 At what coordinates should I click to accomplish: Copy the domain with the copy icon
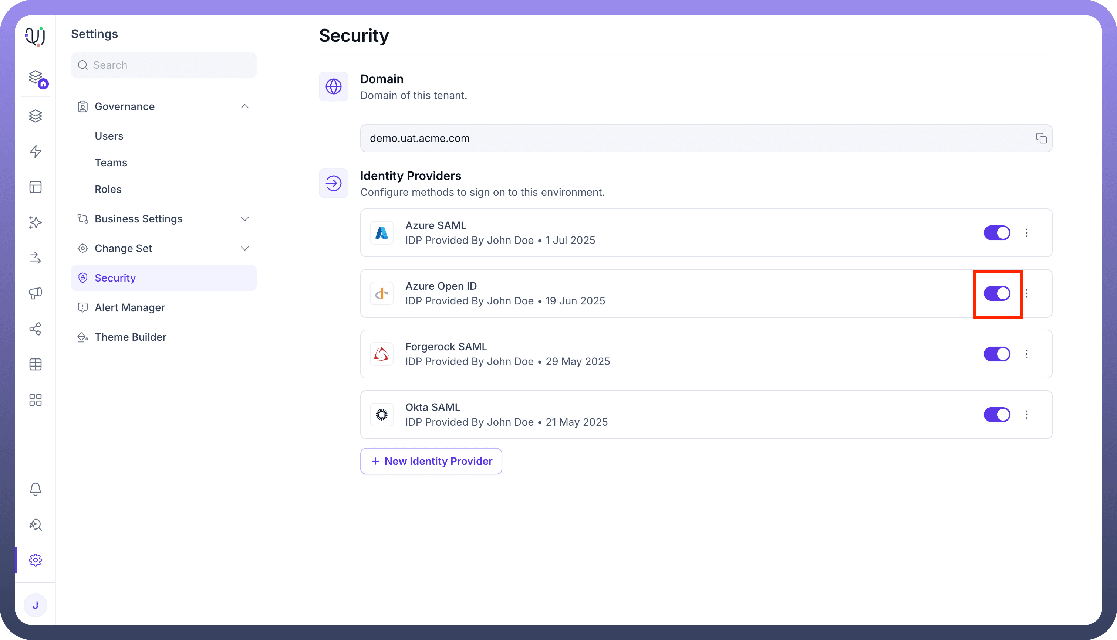(1041, 139)
